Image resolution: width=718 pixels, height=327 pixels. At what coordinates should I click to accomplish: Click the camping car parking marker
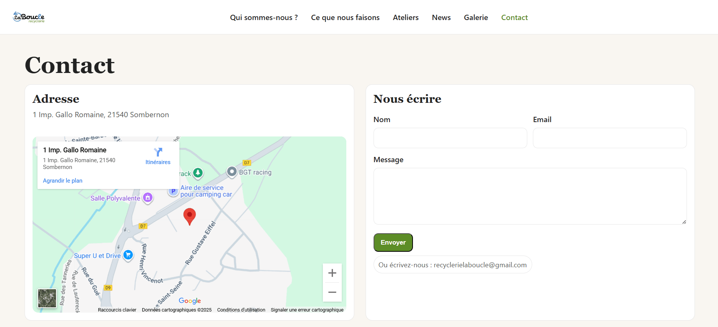point(173,191)
